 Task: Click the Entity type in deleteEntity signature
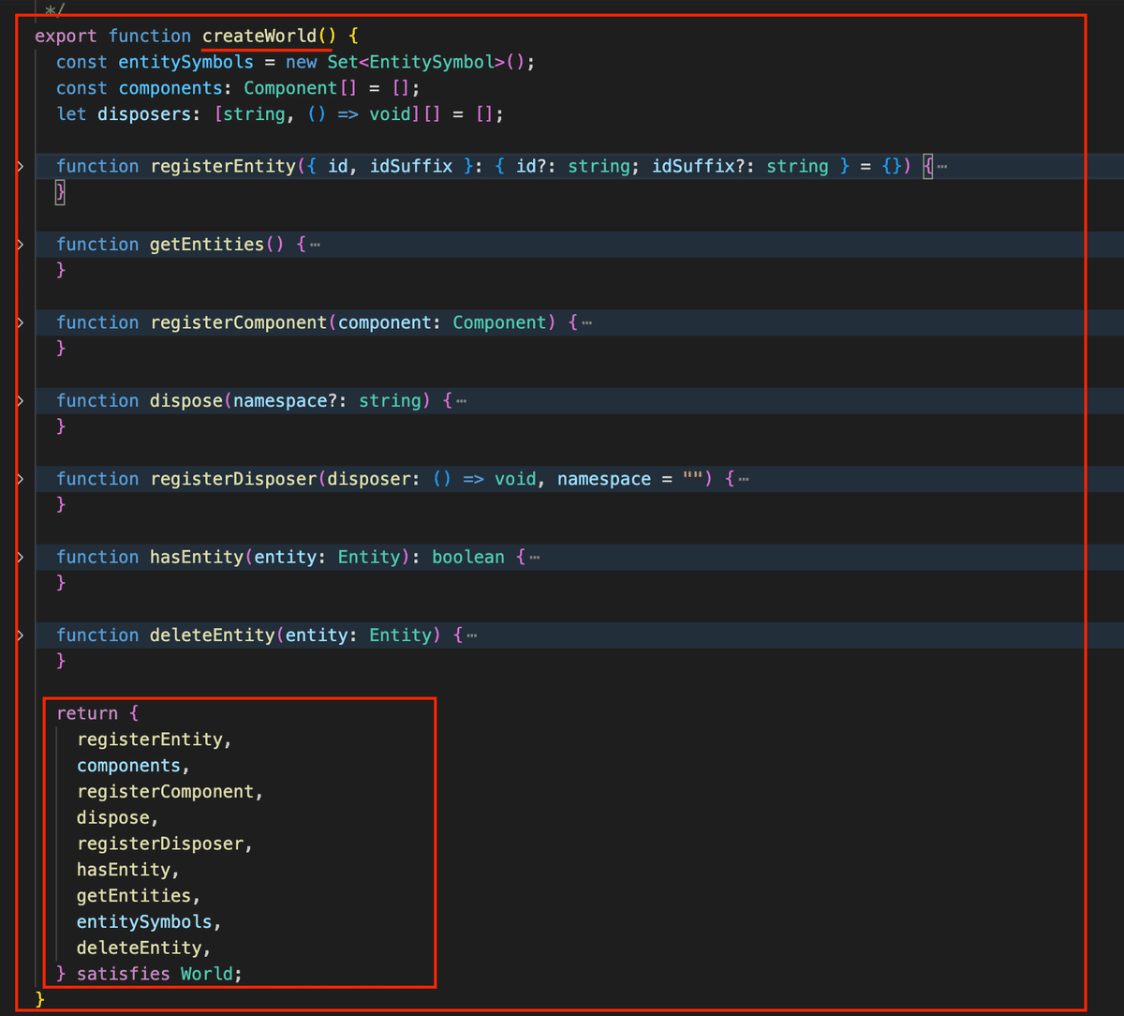400,635
